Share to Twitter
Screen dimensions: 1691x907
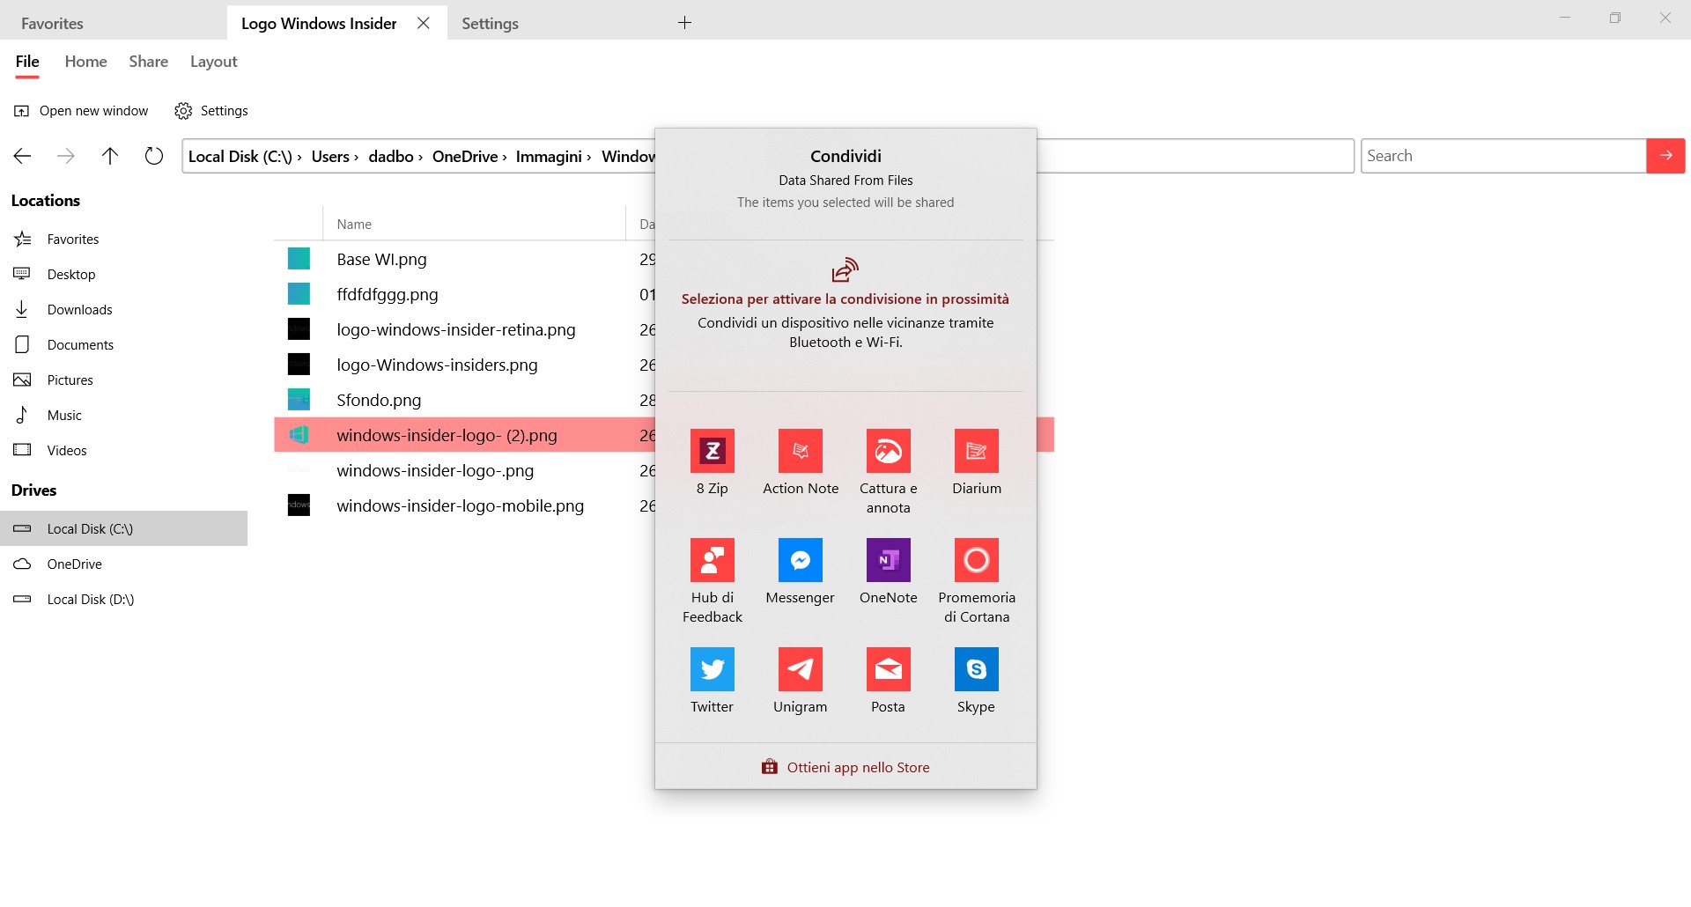tap(712, 682)
